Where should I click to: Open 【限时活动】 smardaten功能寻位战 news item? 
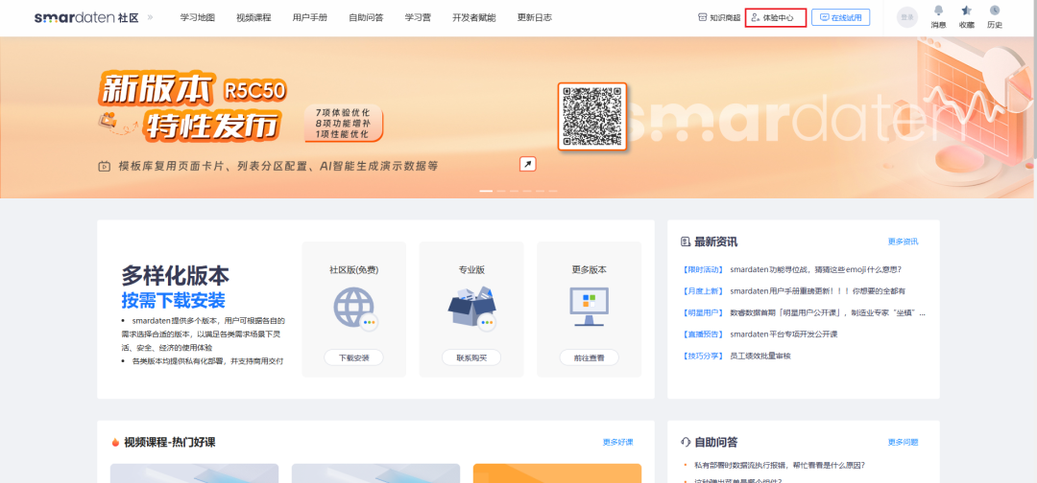click(x=791, y=269)
